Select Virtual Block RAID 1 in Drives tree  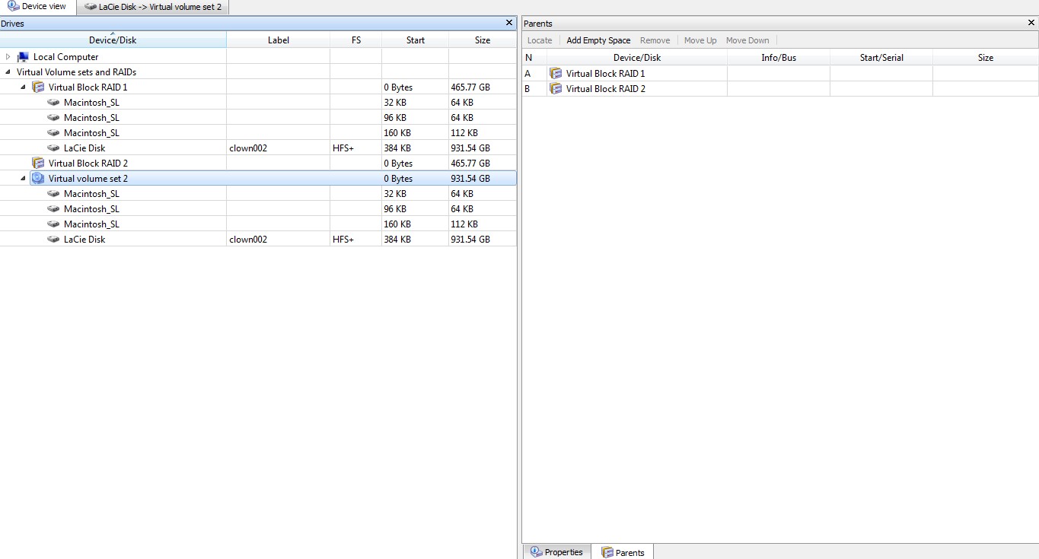[x=88, y=87]
